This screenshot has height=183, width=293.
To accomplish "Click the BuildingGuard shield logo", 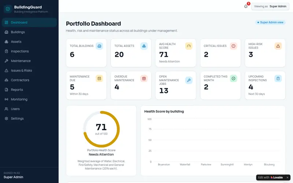I will pos(8,9).
